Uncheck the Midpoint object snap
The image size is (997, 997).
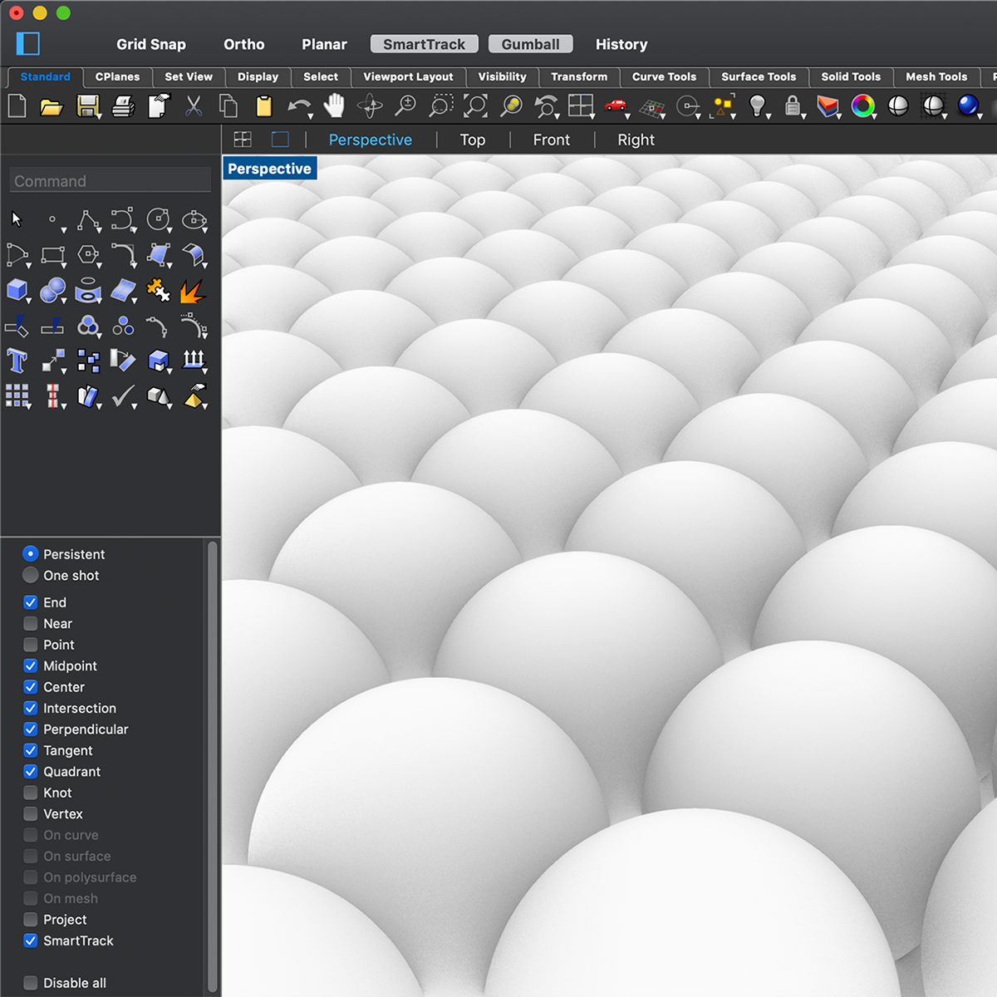coord(31,666)
